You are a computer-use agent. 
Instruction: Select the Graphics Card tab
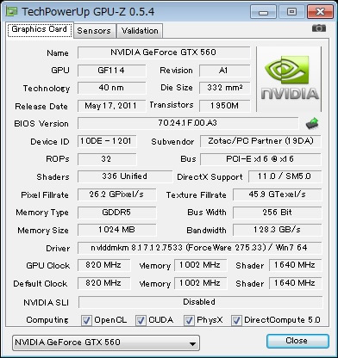(x=40, y=29)
